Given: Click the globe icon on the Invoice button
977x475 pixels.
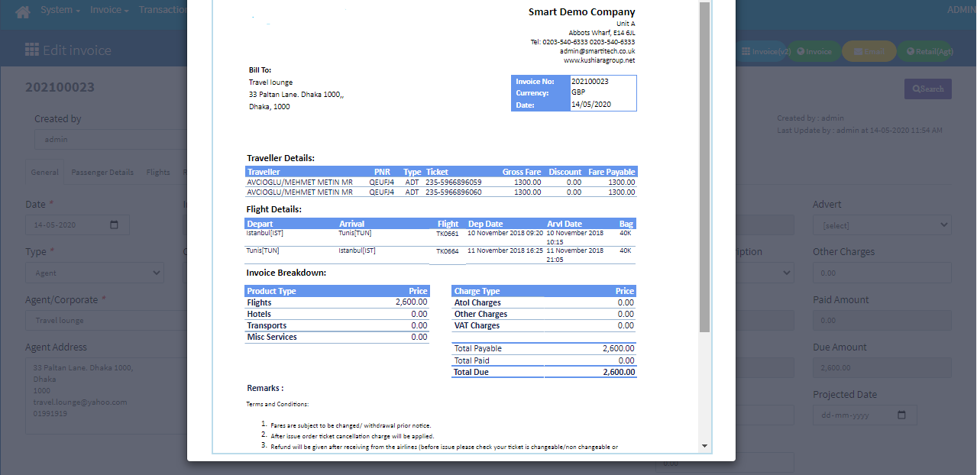Looking at the screenshot, I should point(801,50).
